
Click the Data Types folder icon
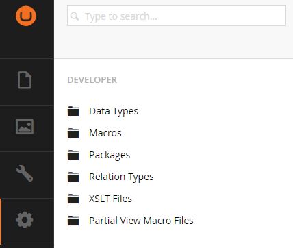[x=73, y=111]
